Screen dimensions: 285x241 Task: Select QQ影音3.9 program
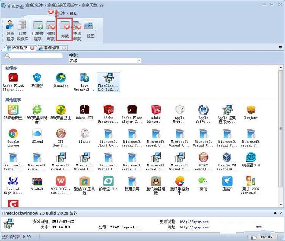[x=251, y=160]
